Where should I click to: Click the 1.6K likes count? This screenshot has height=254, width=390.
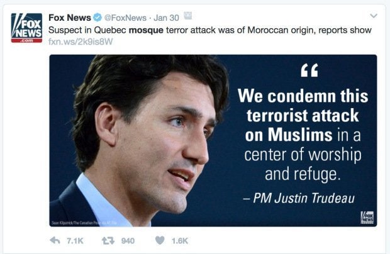tap(180, 241)
